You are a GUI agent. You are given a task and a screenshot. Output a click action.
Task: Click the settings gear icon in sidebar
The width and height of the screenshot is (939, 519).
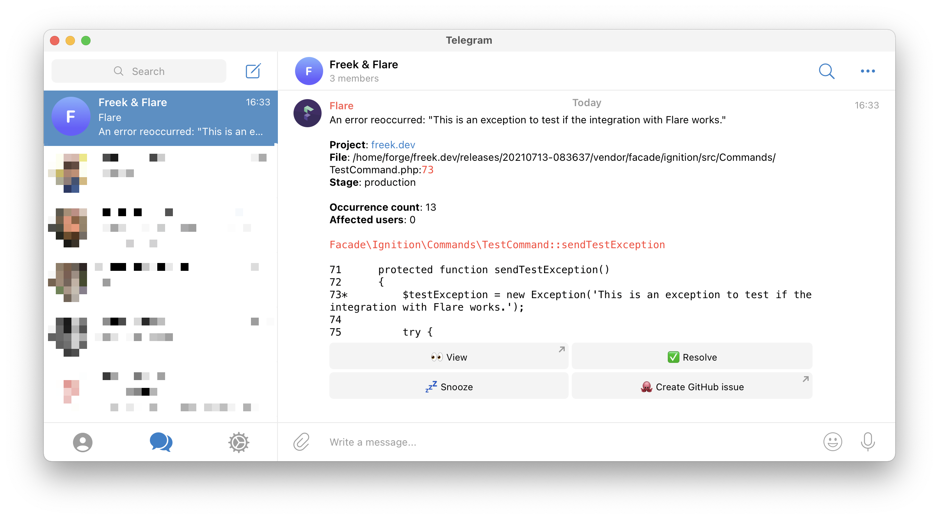(239, 442)
